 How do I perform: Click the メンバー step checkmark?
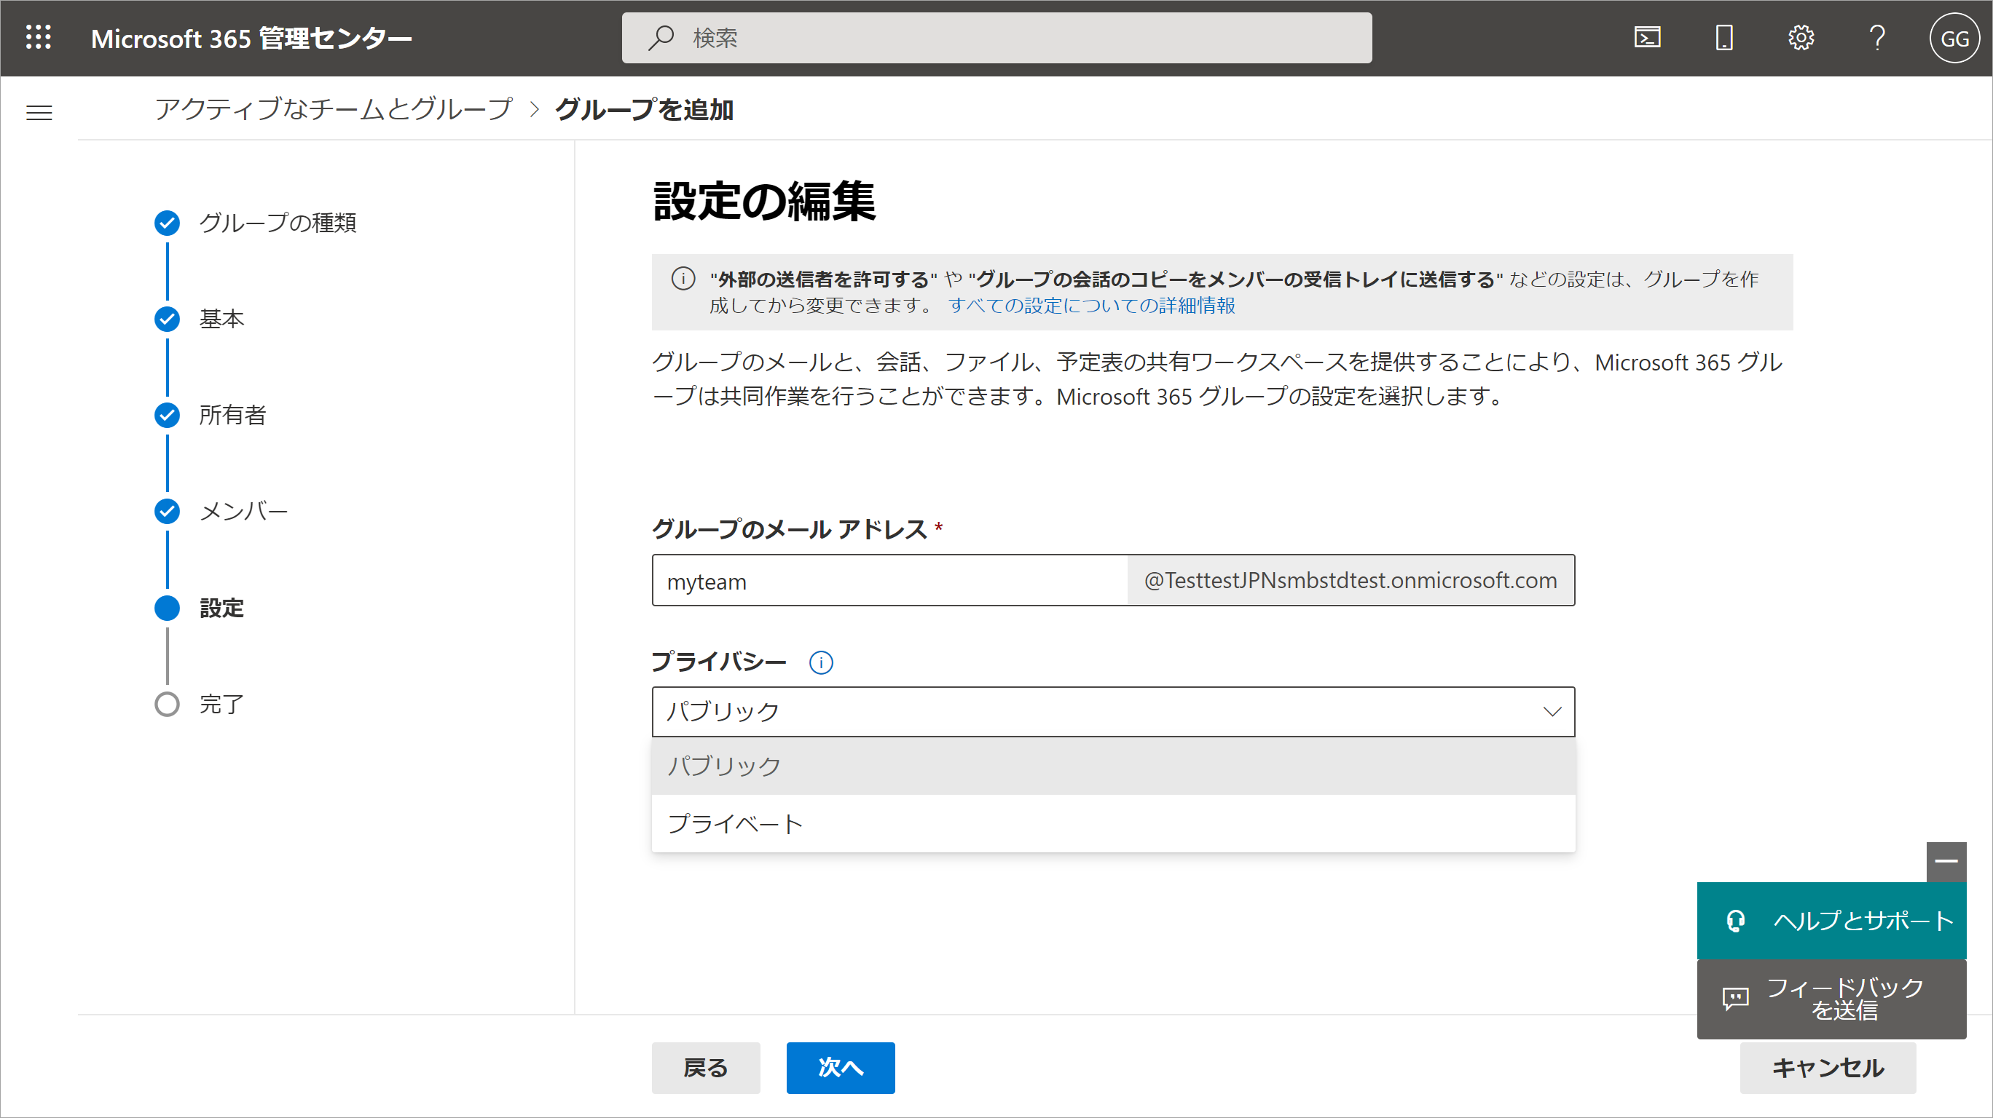point(167,511)
